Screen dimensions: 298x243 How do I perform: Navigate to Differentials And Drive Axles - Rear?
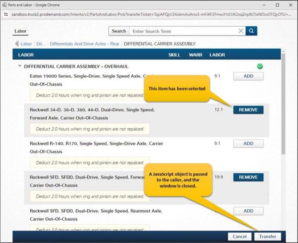pos(85,44)
